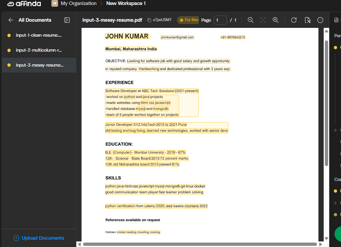Select the linux skill annotation

point(190,186)
